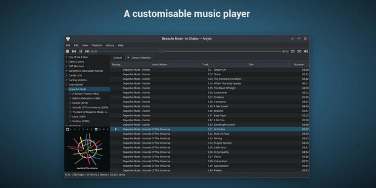Screen dimensions: 376x188
Task: Select Depeche Mode in library tree
Action: point(77,89)
